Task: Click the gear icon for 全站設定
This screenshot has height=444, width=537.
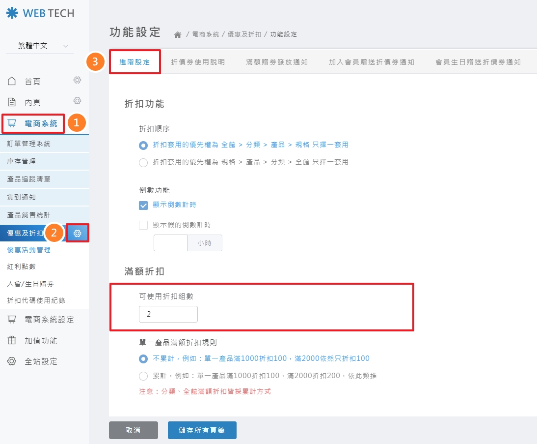Action: tap(12, 361)
